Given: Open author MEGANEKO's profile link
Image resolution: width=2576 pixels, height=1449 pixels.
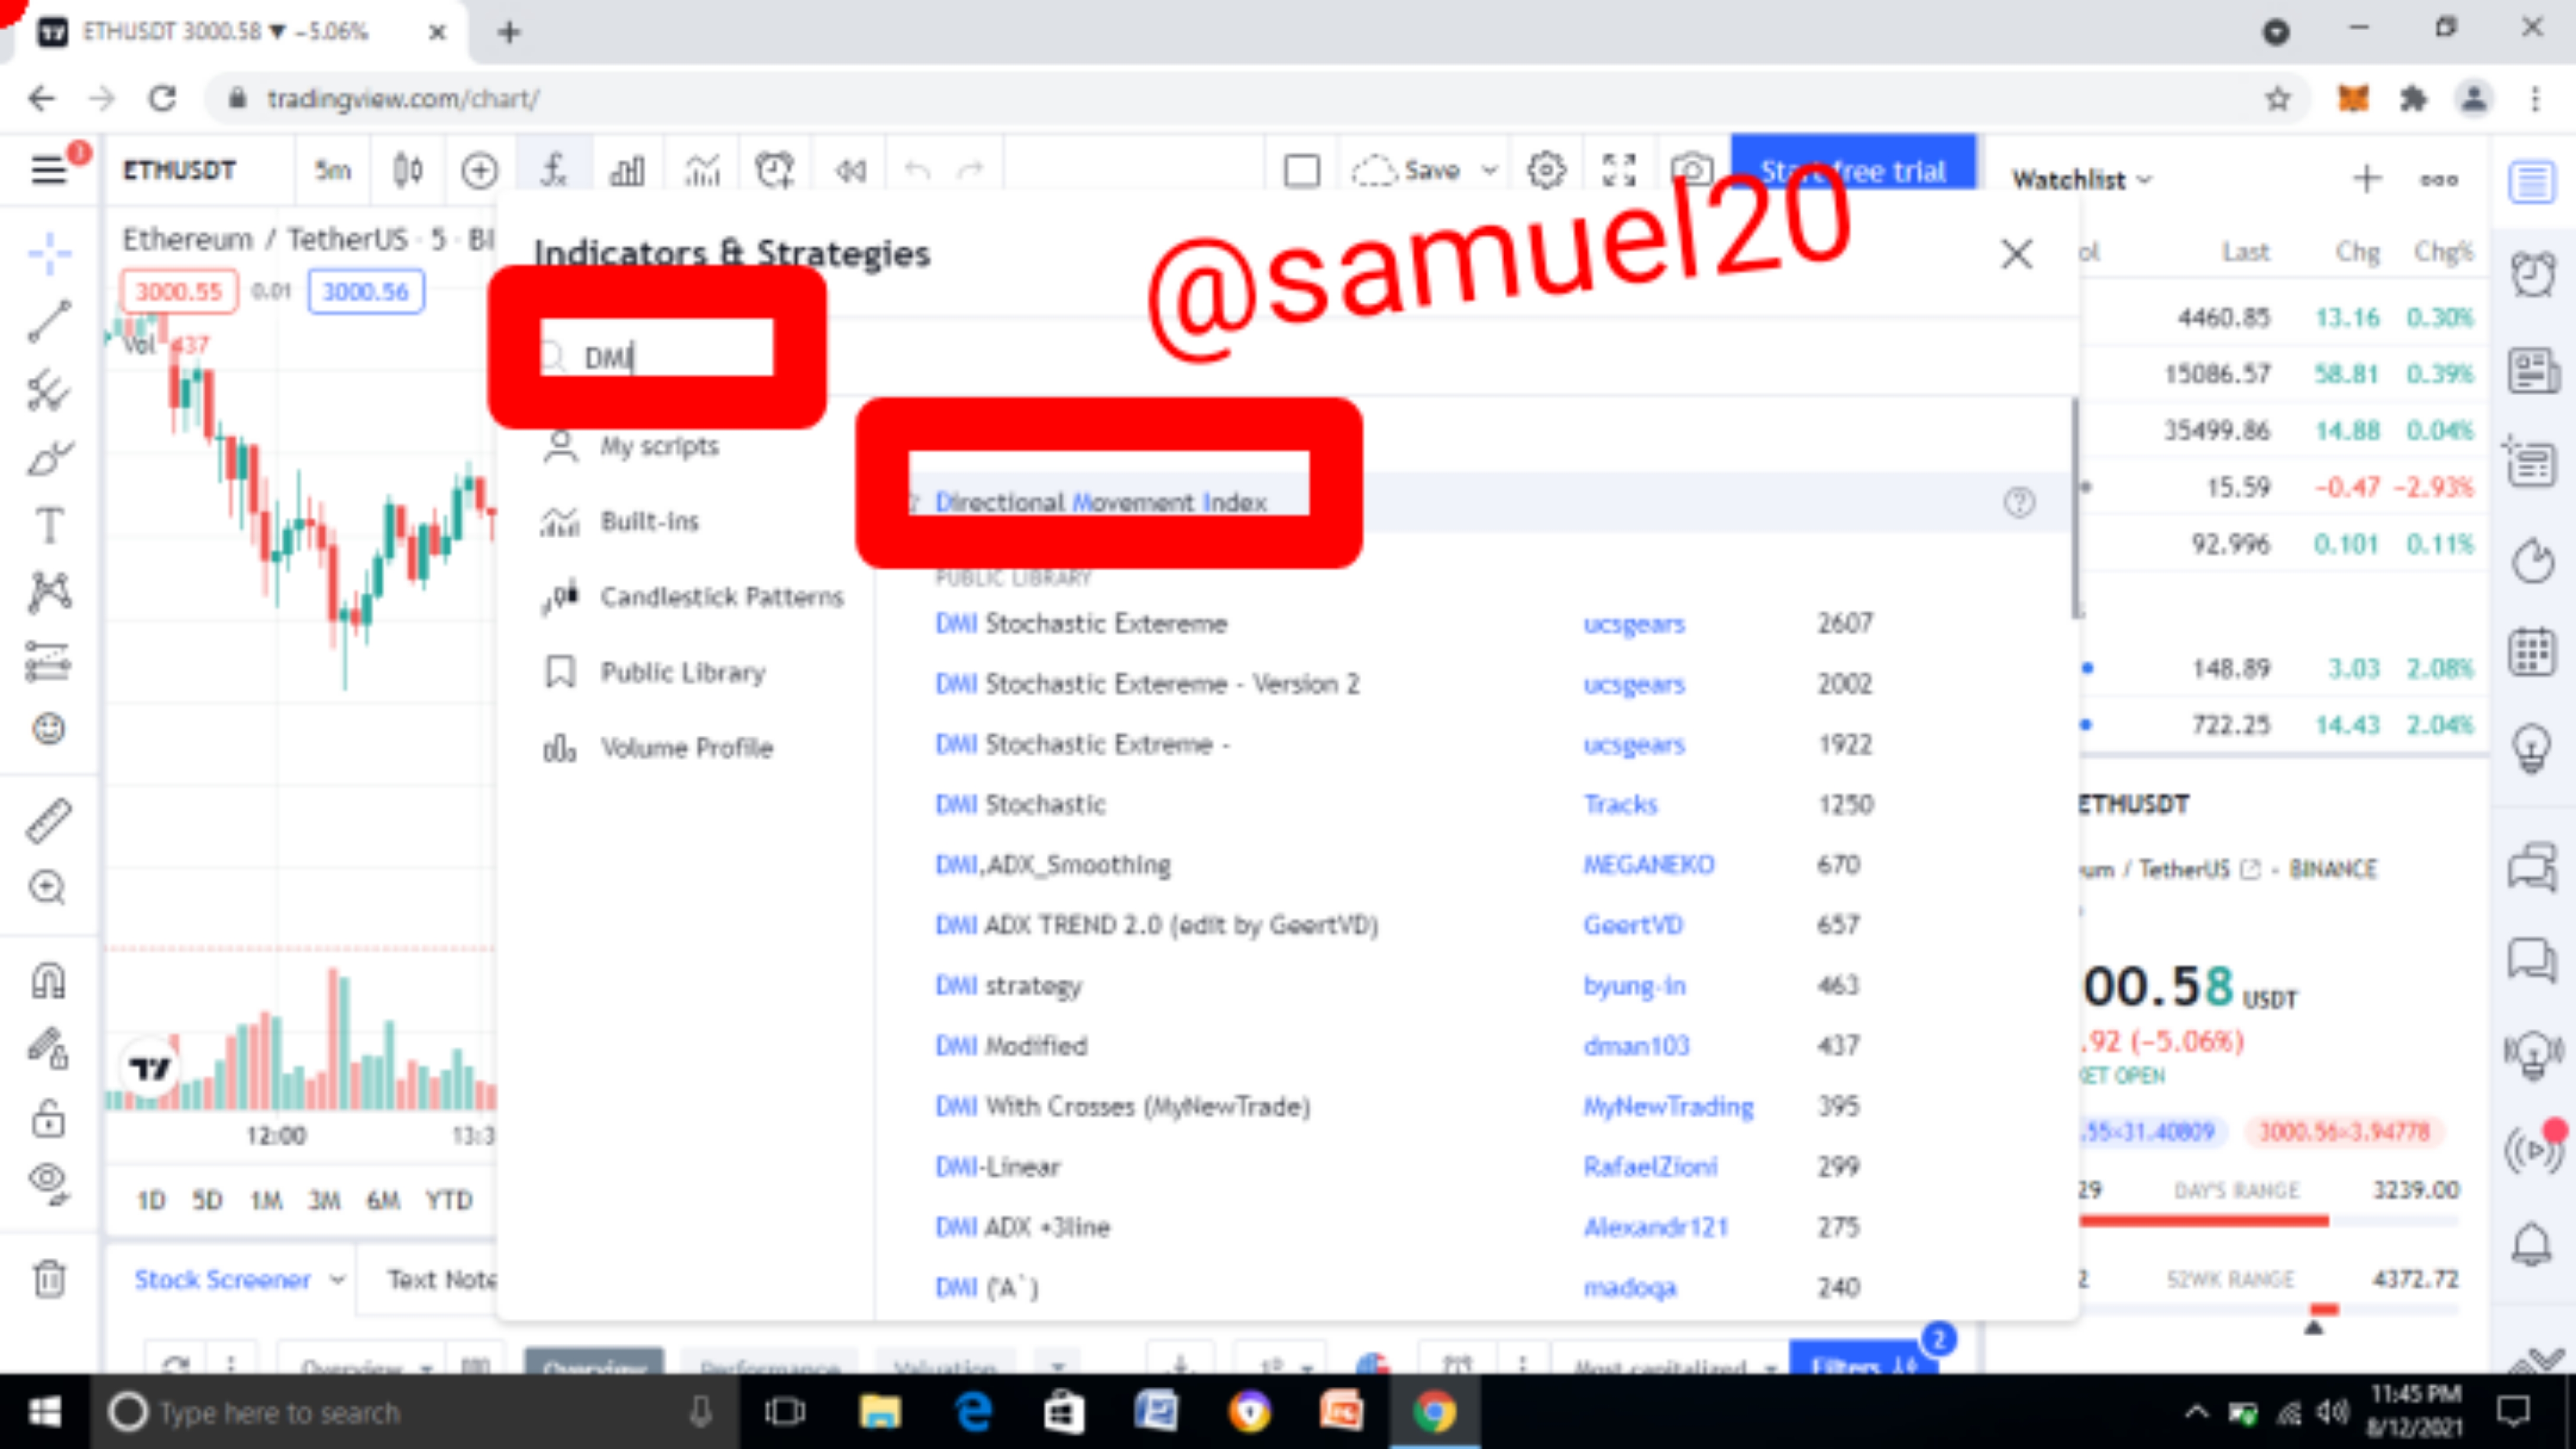Looking at the screenshot, I should tap(1648, 865).
